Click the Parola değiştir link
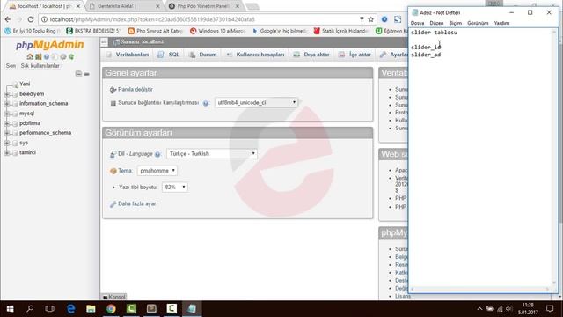This screenshot has width=563, height=317. [135, 90]
